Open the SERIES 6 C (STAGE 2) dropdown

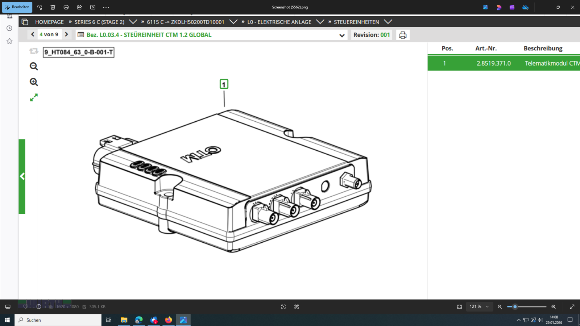point(133,22)
